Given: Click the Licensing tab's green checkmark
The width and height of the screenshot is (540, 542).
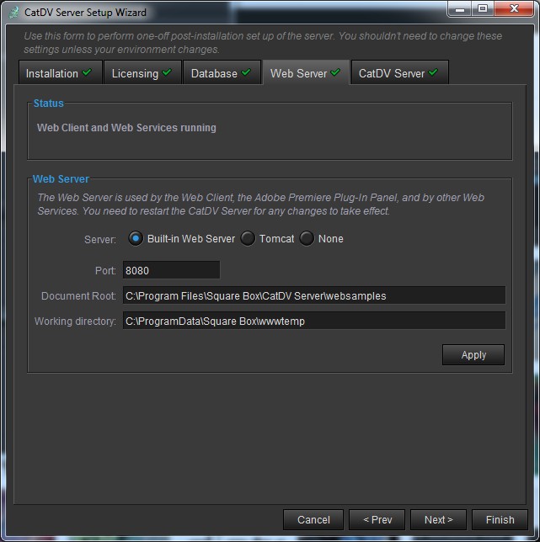Looking at the screenshot, I should pos(167,72).
